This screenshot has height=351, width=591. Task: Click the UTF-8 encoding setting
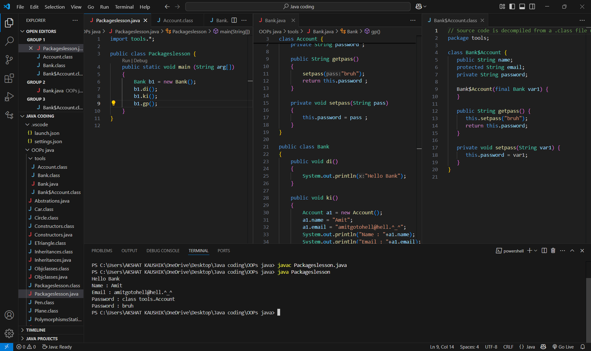pos(491,347)
